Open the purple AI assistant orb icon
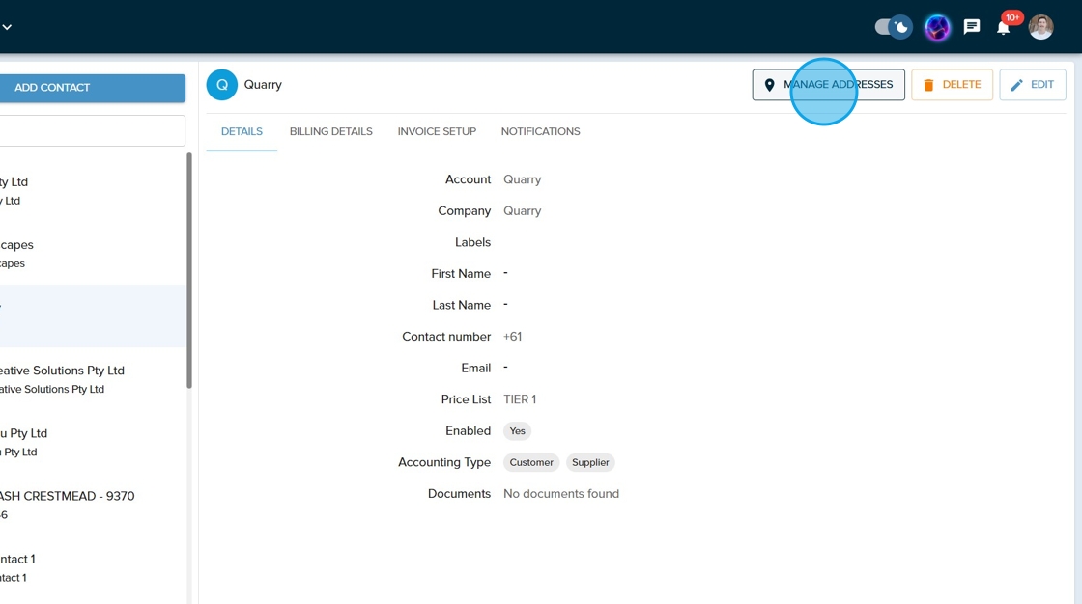 937,27
